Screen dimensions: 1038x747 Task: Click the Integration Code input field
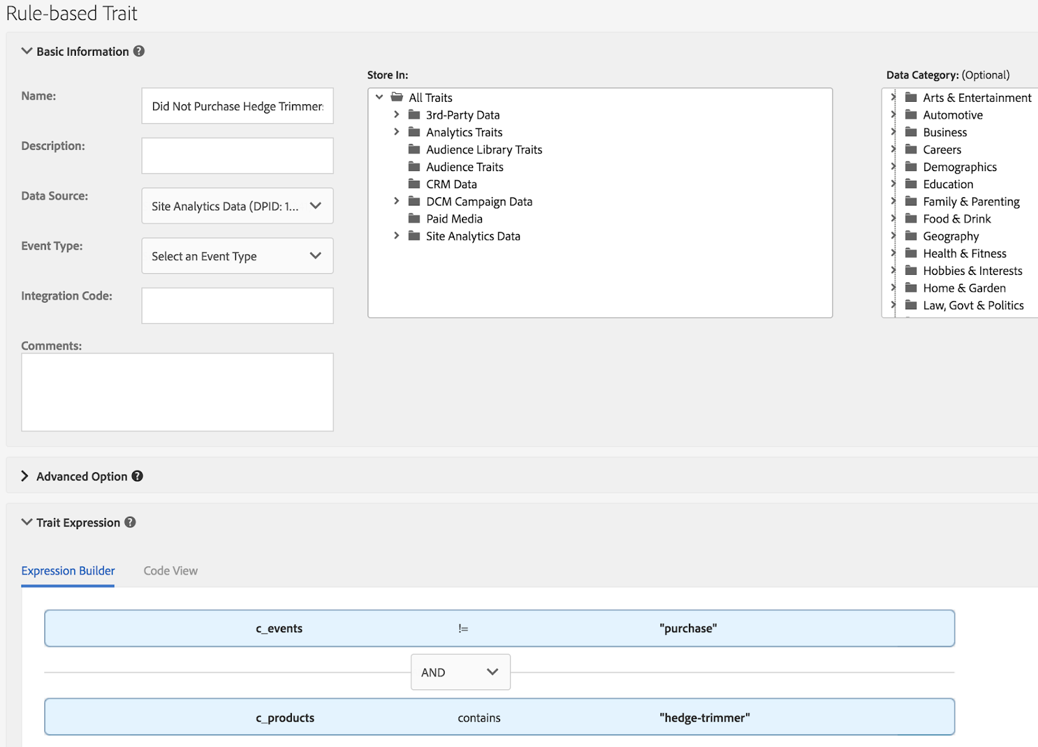237,305
